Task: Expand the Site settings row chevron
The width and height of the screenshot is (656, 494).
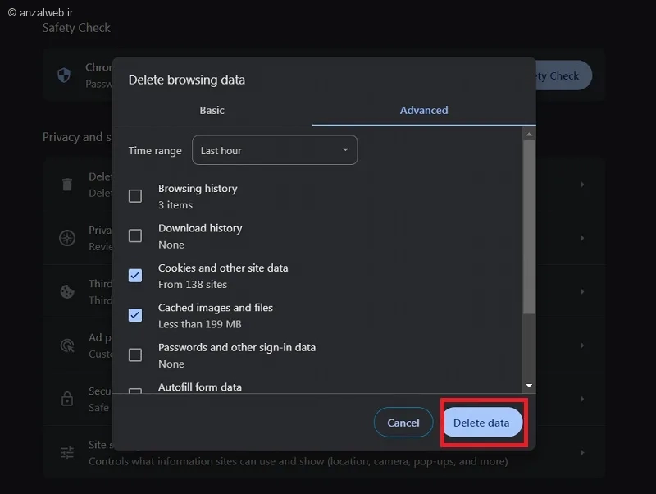Action: click(x=582, y=452)
